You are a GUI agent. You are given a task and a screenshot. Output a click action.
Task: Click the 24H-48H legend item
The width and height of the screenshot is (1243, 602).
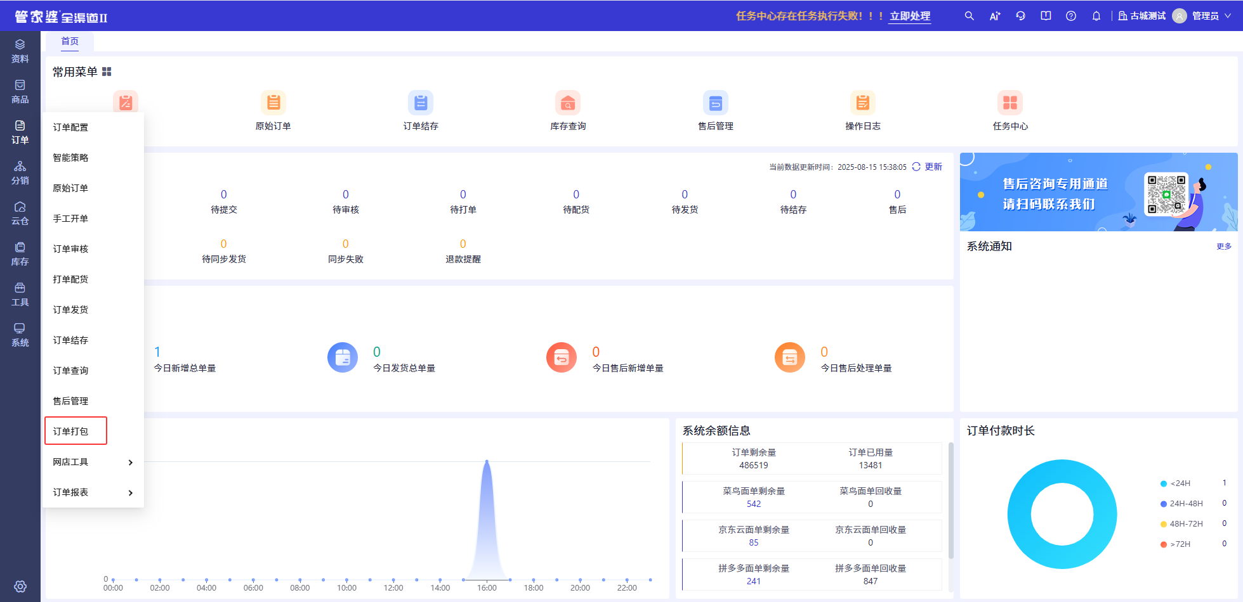[1181, 504]
